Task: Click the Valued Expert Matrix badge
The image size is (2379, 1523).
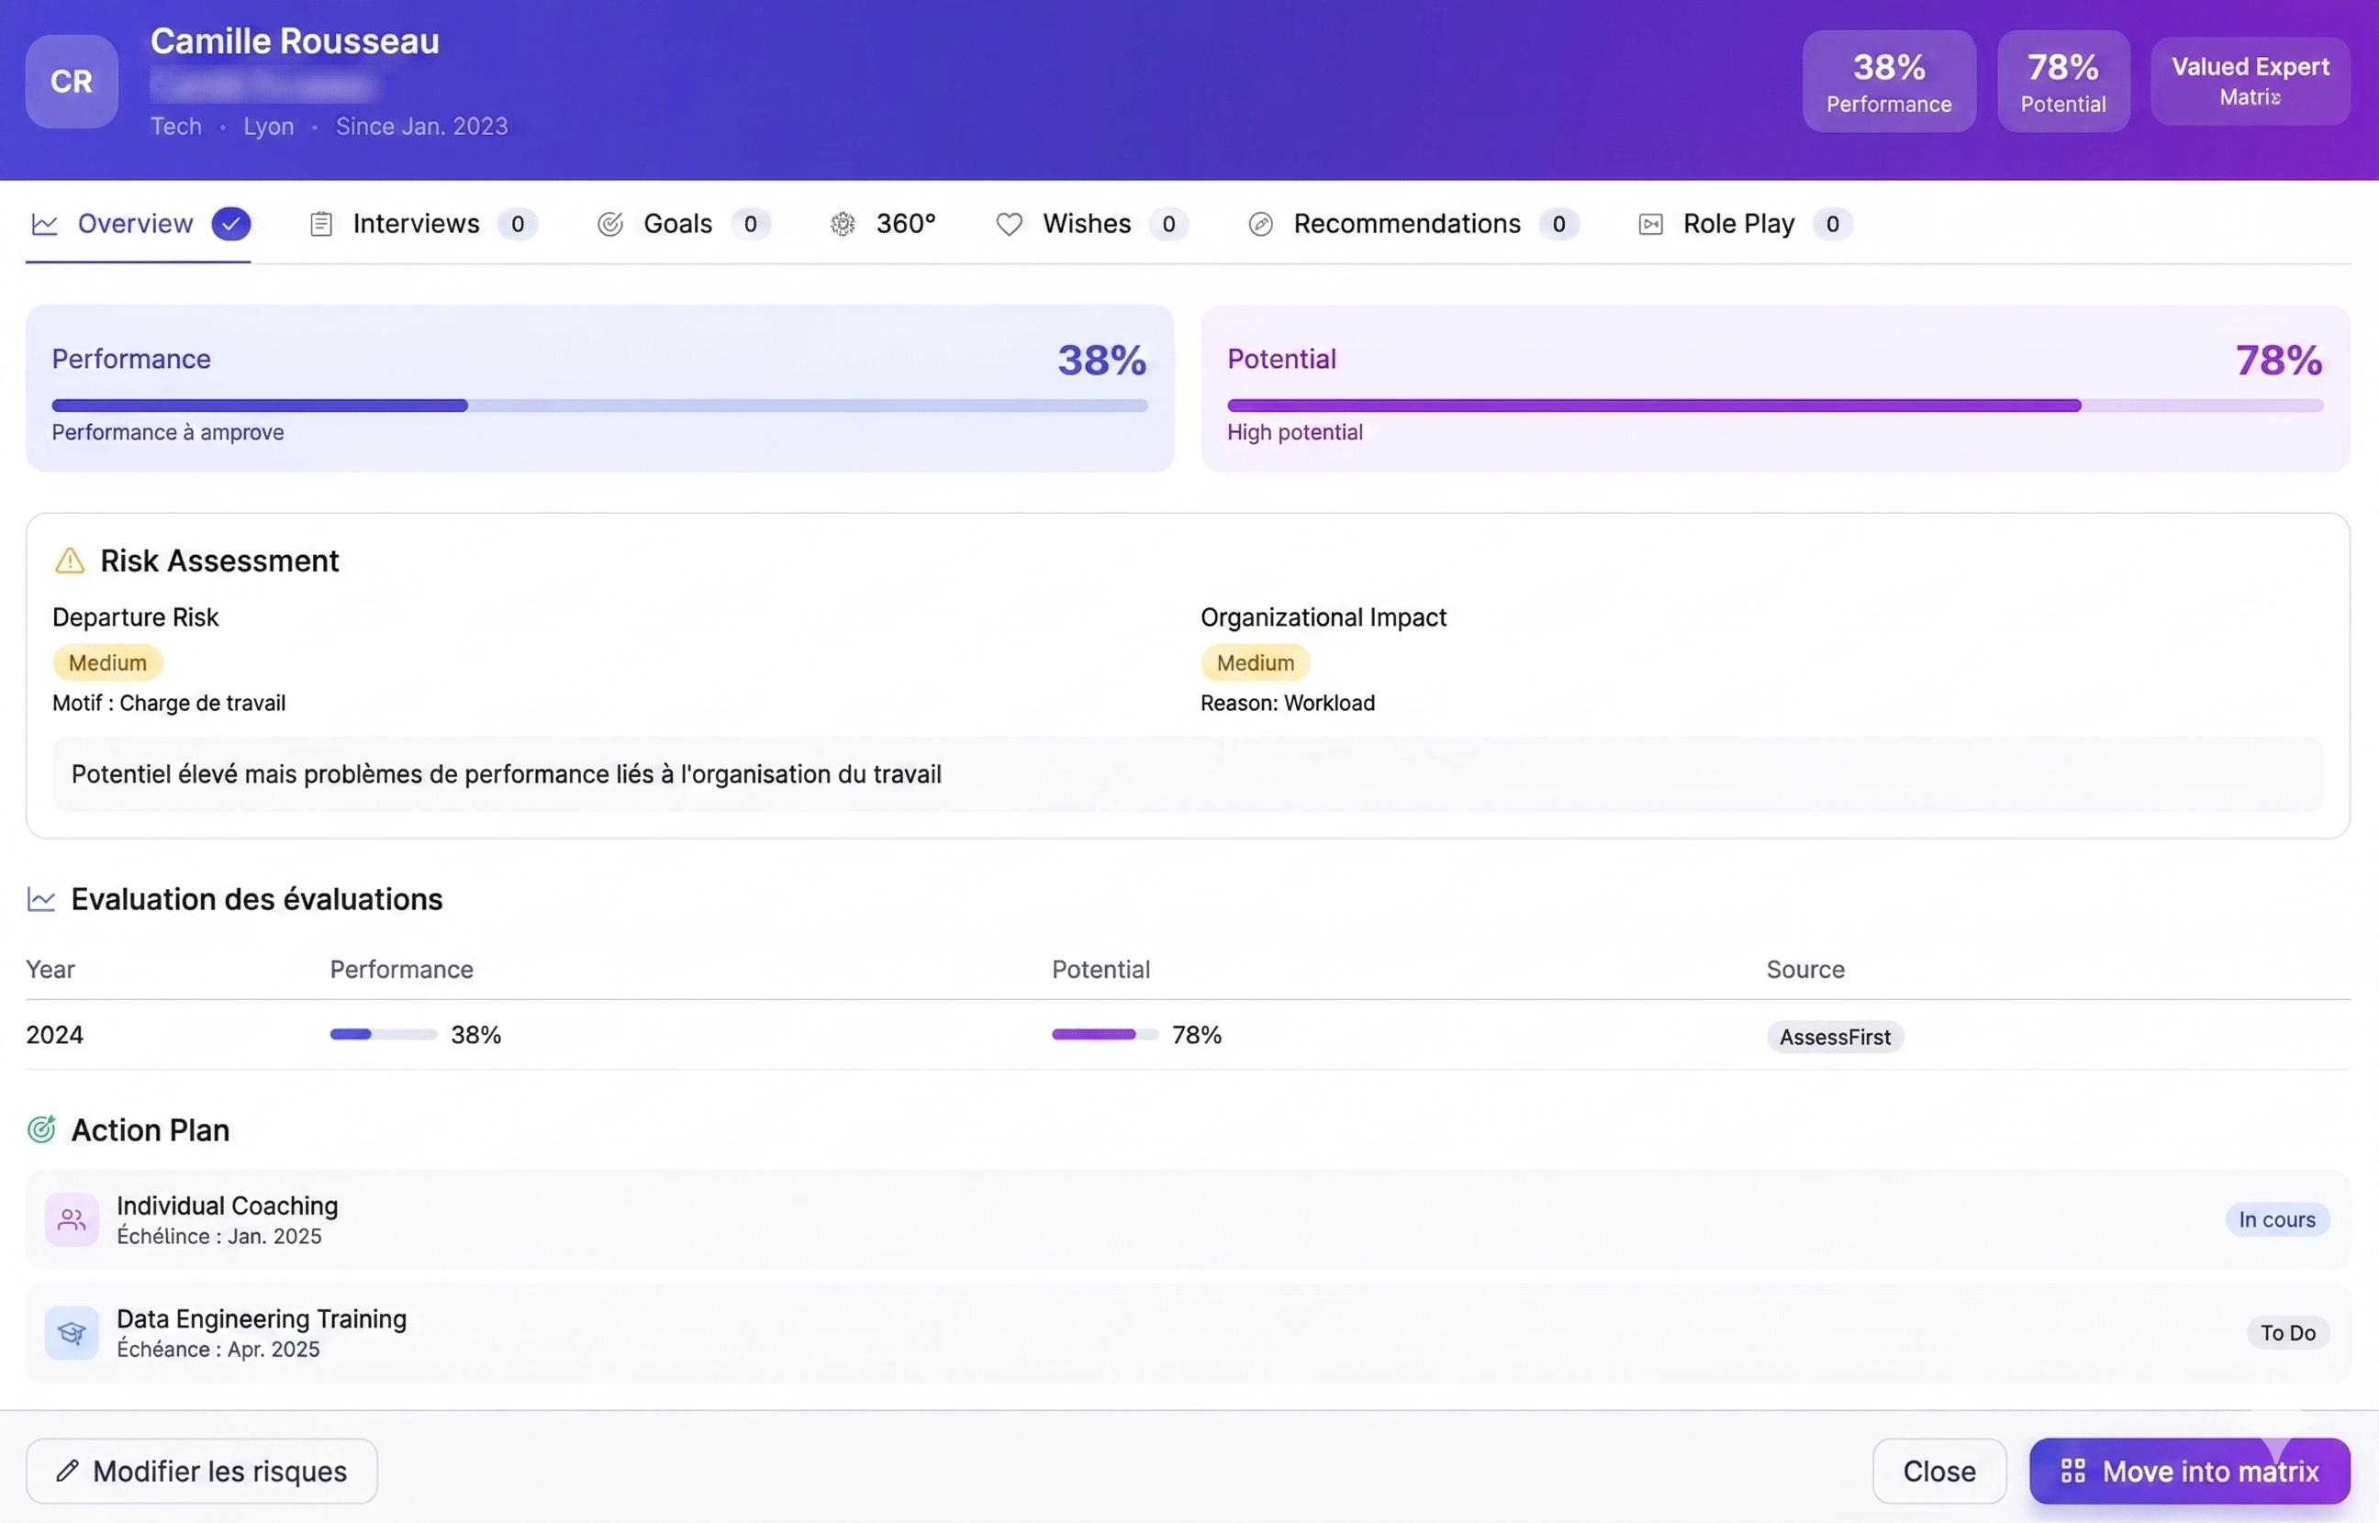Action: (2251, 80)
